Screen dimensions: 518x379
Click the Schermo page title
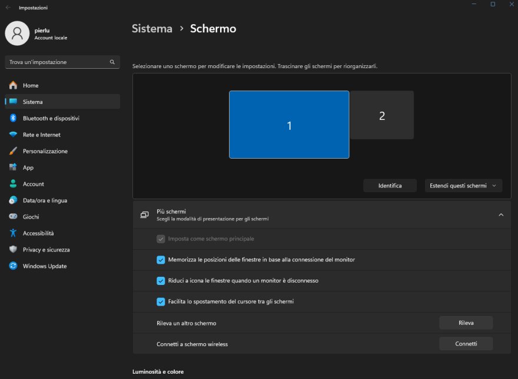(x=213, y=29)
